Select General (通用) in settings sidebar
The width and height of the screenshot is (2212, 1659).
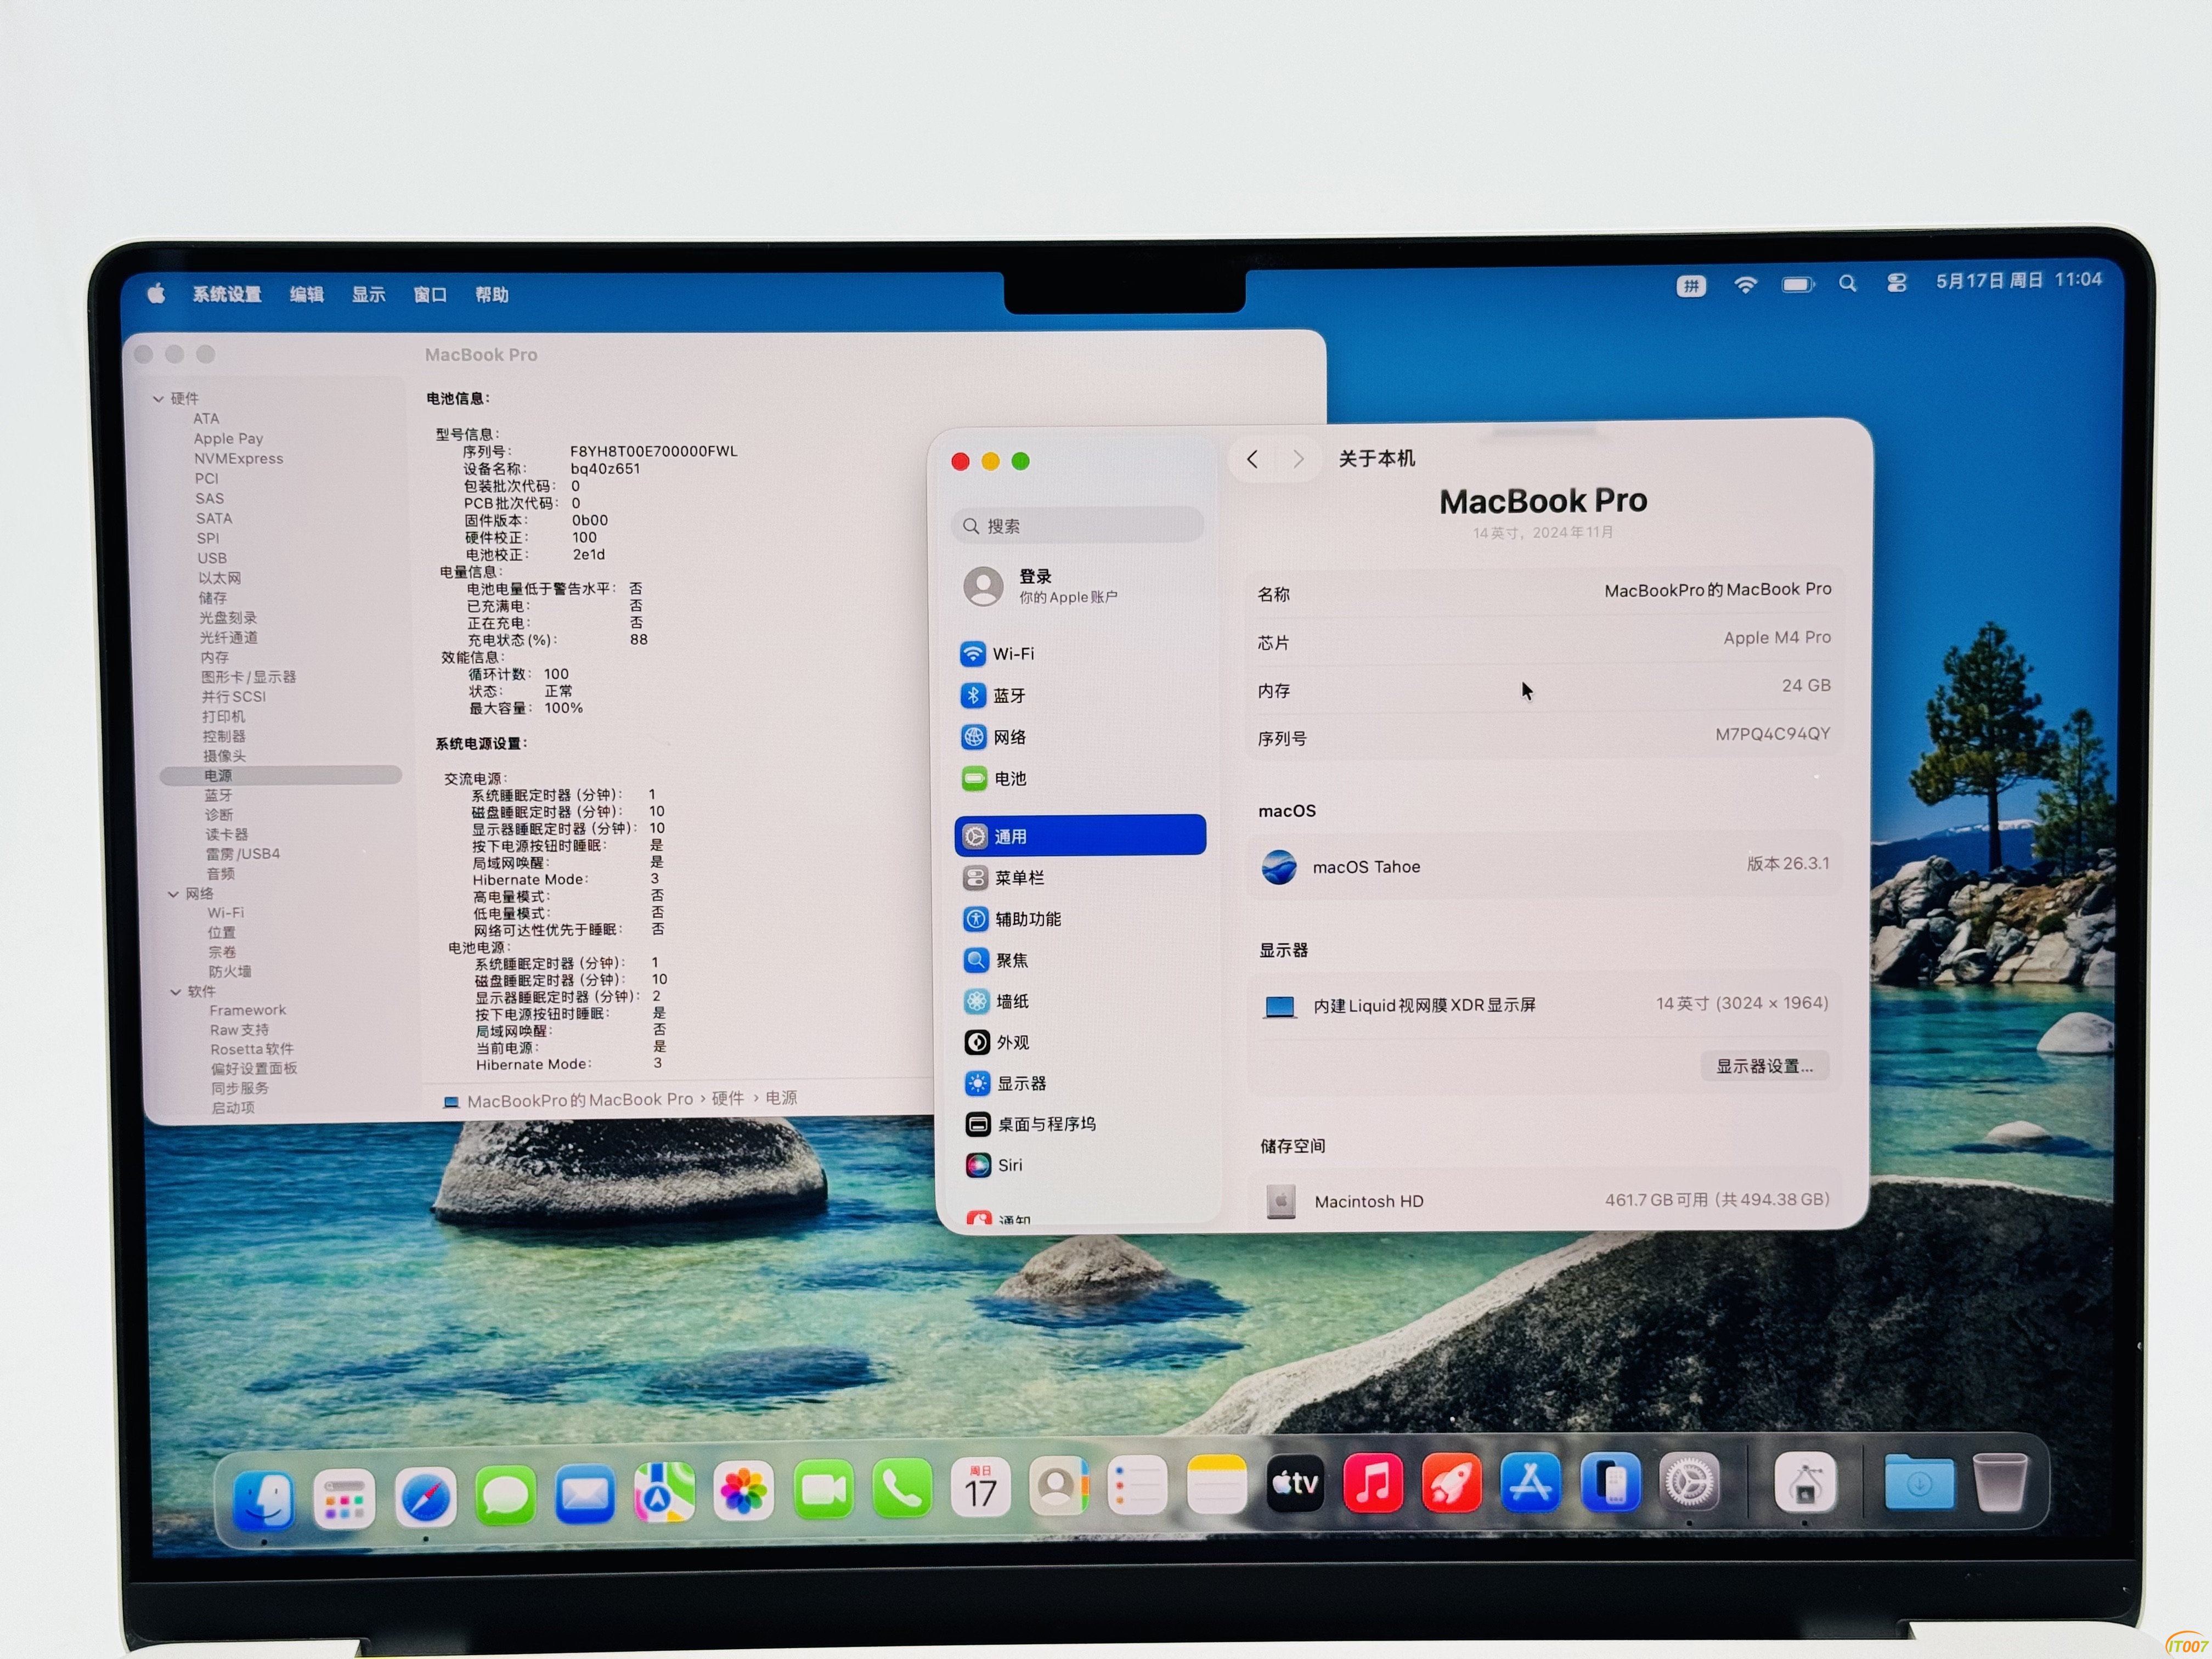point(1080,835)
